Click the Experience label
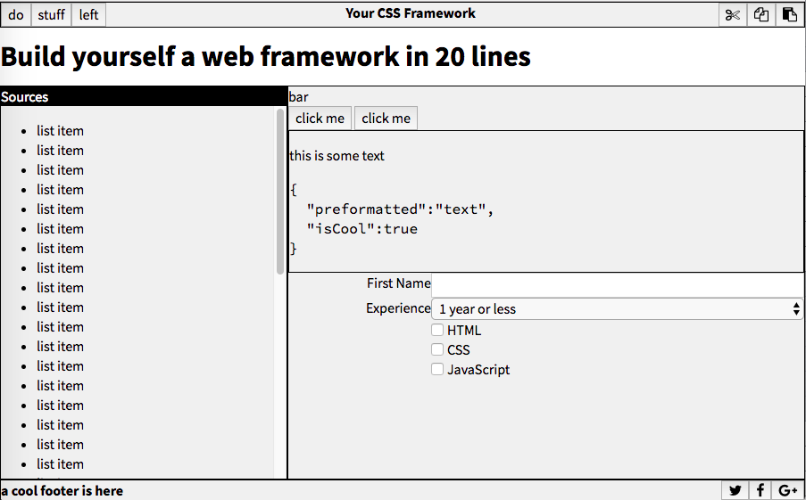806x500 pixels. [398, 308]
